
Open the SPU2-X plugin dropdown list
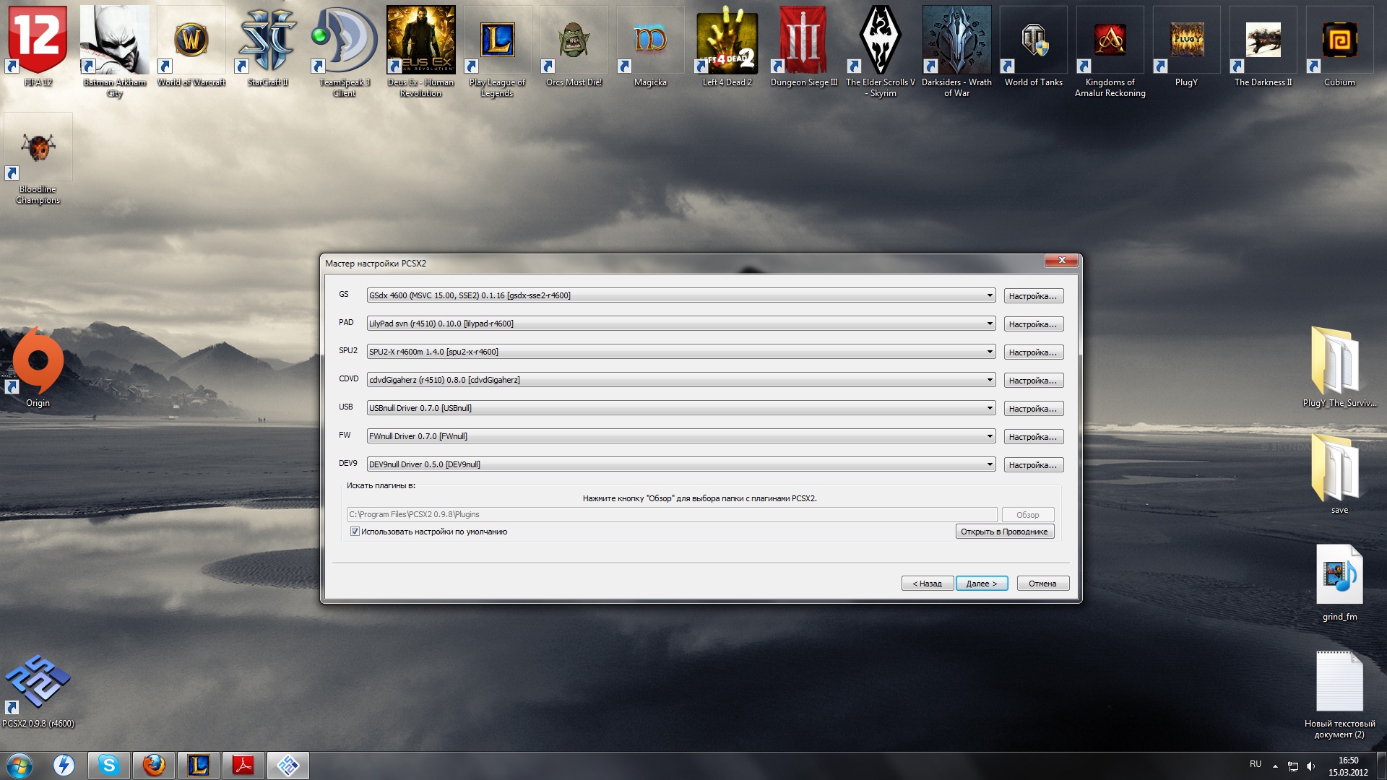tap(990, 352)
